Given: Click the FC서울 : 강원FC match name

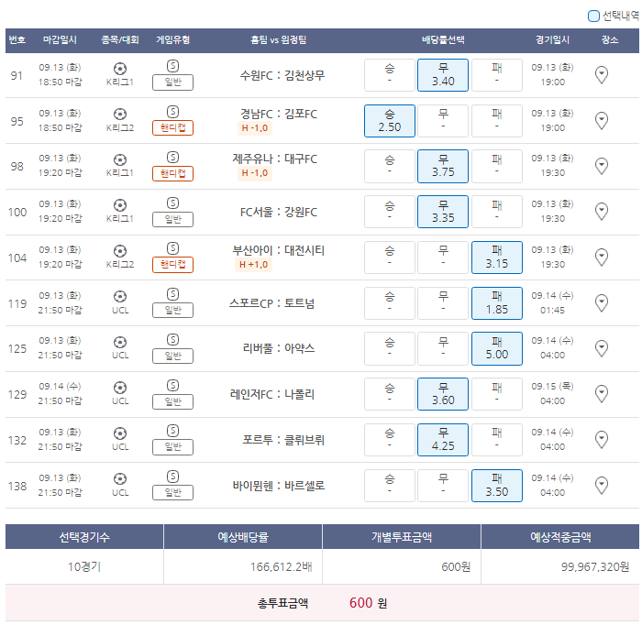Looking at the screenshot, I should pos(279,212).
